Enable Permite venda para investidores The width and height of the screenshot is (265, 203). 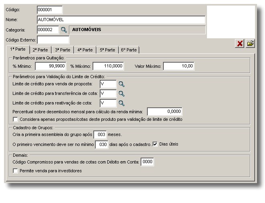coord(15,171)
